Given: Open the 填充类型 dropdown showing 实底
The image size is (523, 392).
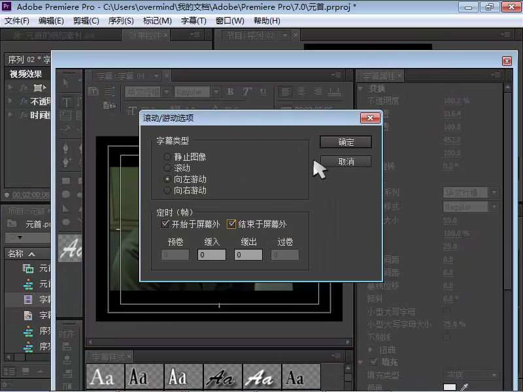Looking at the screenshot, I should point(471,375).
